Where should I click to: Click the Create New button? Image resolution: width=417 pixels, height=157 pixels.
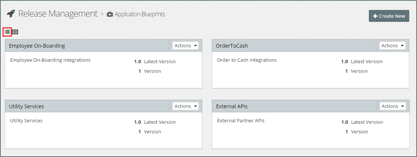click(x=389, y=16)
